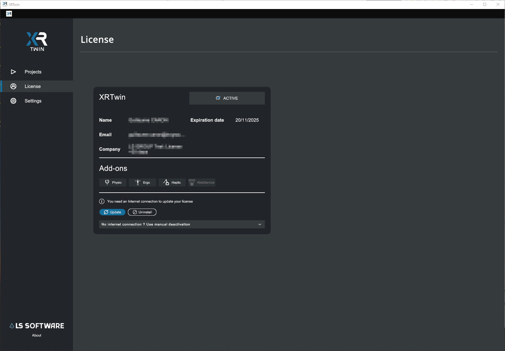Click the Projects play icon in sidebar
The image size is (505, 351).
(13, 72)
